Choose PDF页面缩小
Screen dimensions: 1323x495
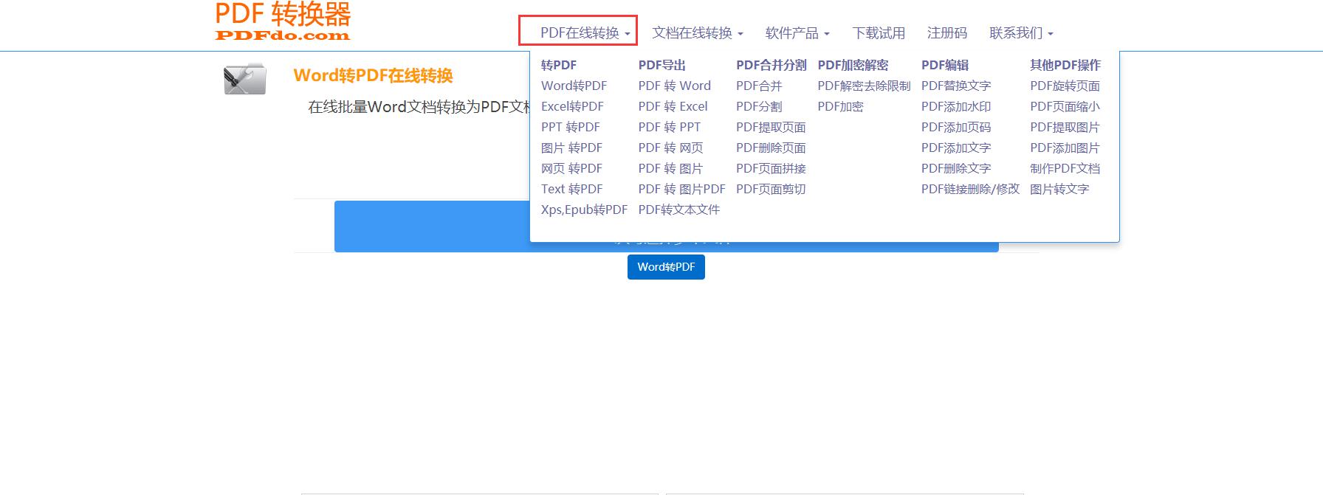pyautogui.click(x=1065, y=106)
